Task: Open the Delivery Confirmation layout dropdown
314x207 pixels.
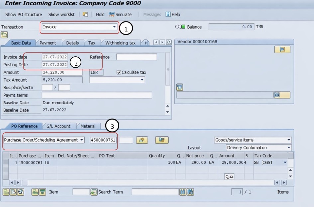Action: 289,148
